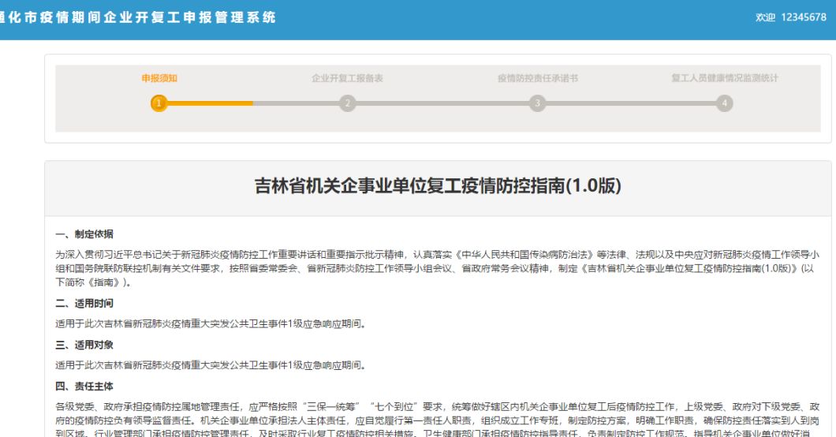Click the step 3 circle marker

(537, 103)
